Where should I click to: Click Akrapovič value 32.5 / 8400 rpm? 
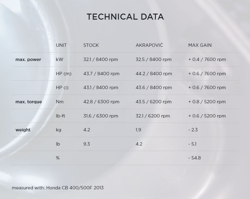coord(153,59)
